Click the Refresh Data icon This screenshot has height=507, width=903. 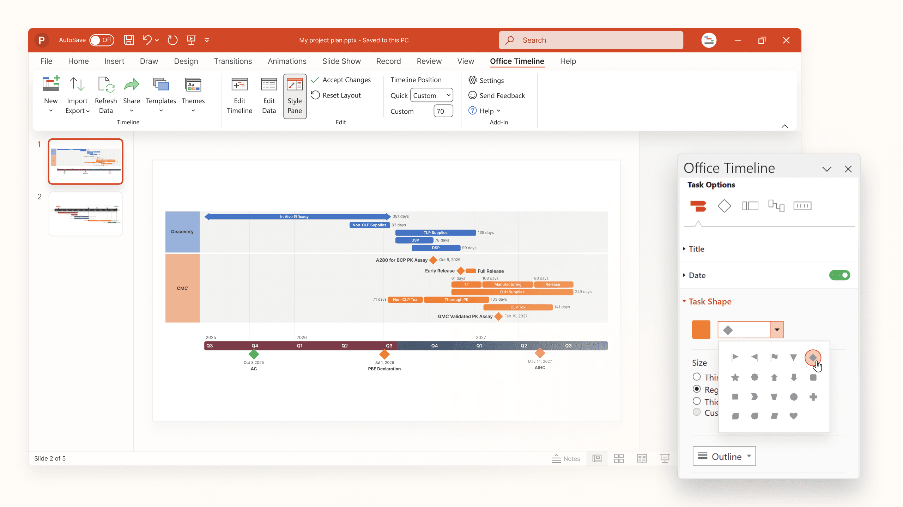(x=105, y=84)
